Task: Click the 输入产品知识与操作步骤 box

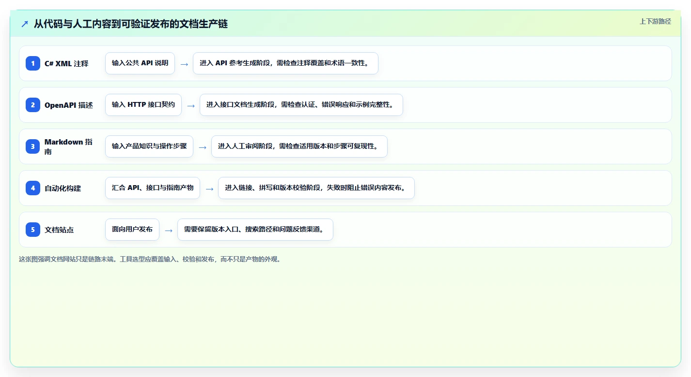Action: 149,146
